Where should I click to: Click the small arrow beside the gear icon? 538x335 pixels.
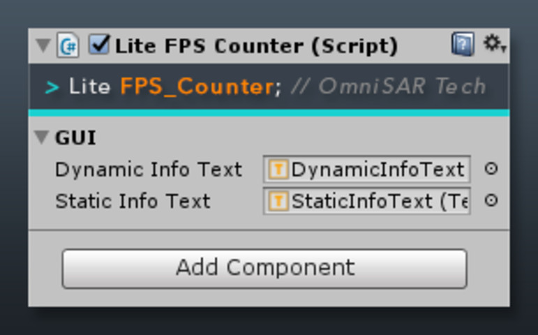503,49
